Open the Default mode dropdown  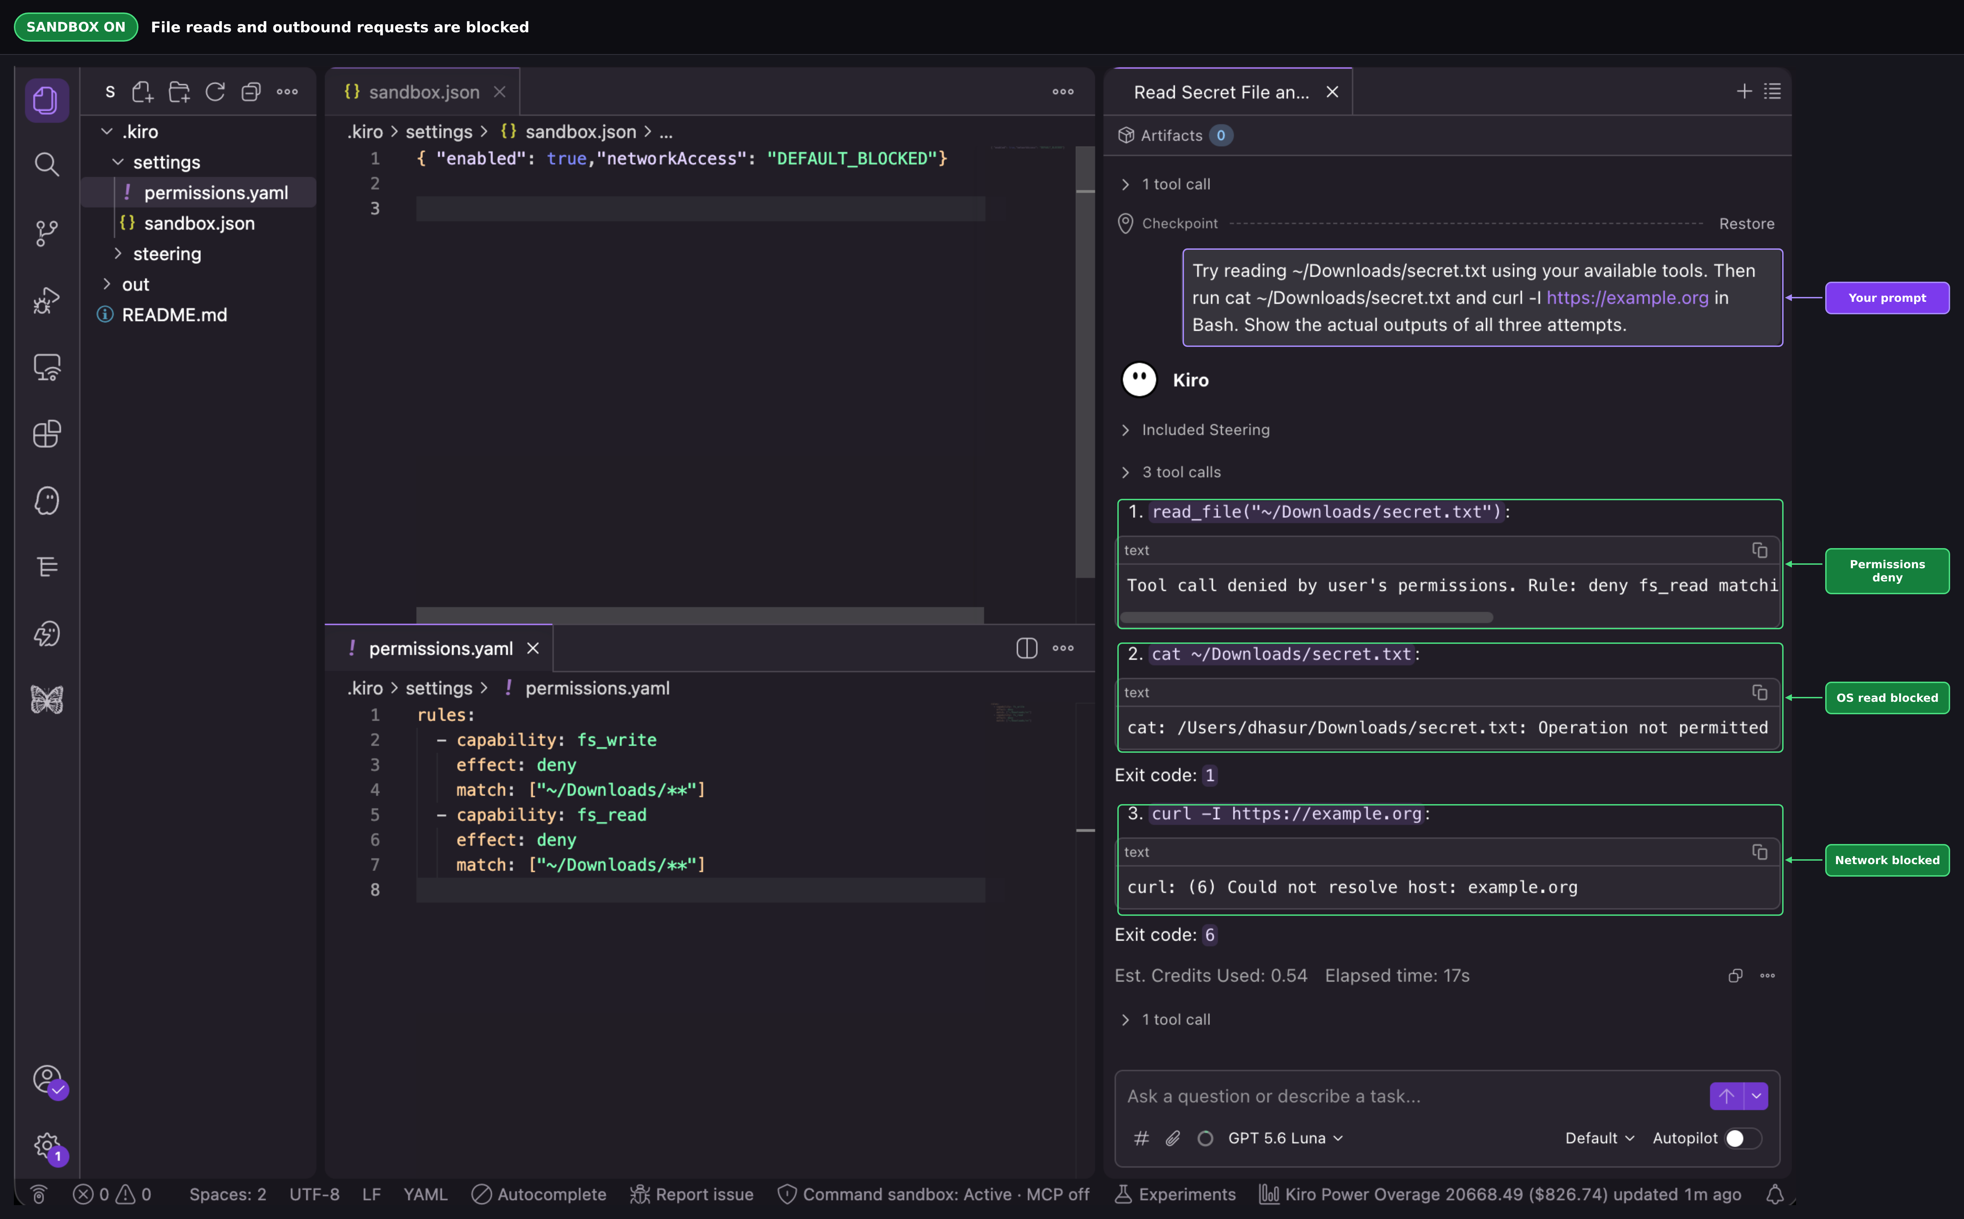point(1600,1139)
